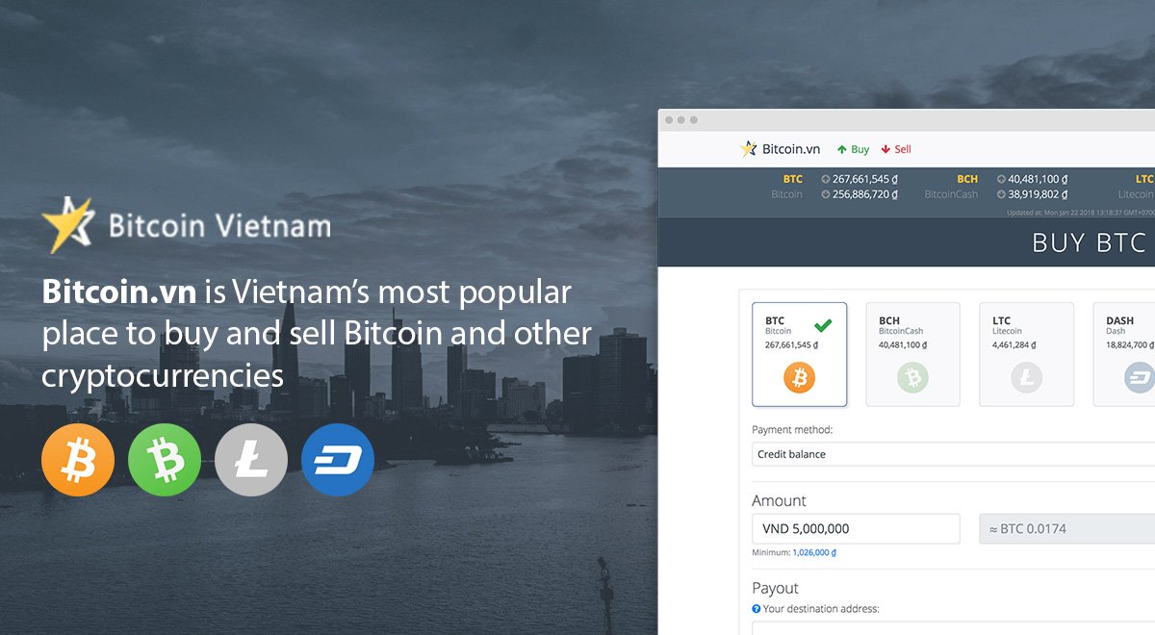The image size is (1155, 635).
Task: Click the green Bitcoin Cash coin icon
Action: coord(165,460)
